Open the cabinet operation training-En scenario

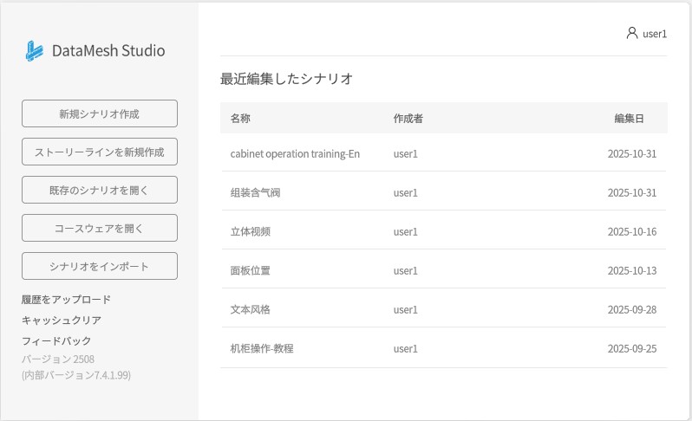click(295, 154)
